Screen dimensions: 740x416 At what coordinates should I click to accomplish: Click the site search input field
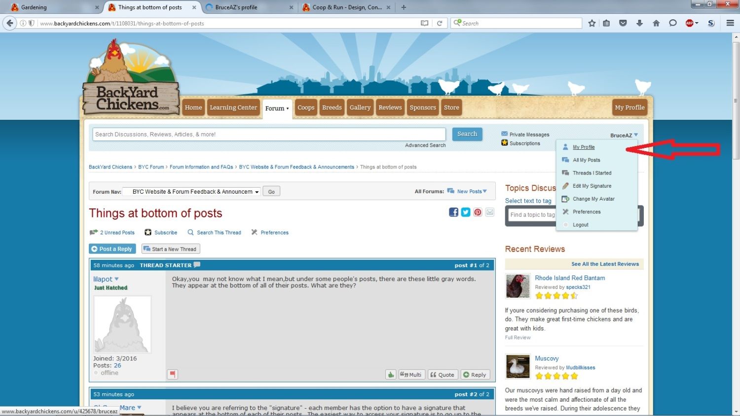tap(269, 134)
